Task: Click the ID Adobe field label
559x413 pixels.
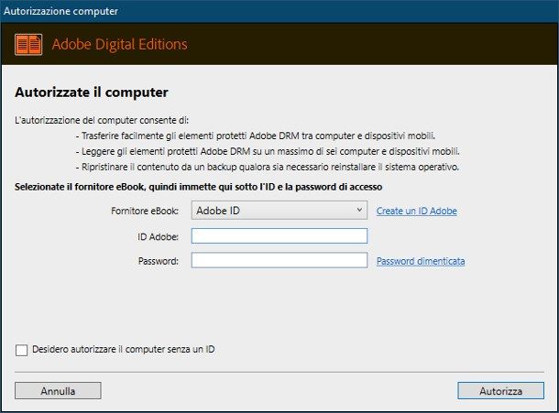Action: click(x=158, y=236)
